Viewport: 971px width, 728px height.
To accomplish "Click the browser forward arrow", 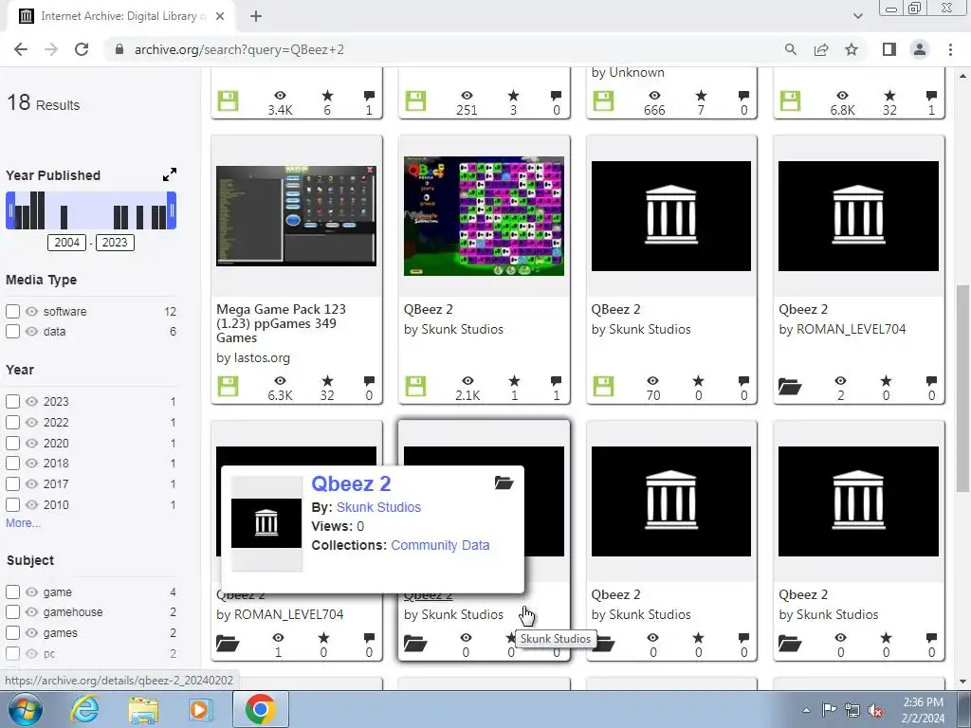I will tap(51, 49).
